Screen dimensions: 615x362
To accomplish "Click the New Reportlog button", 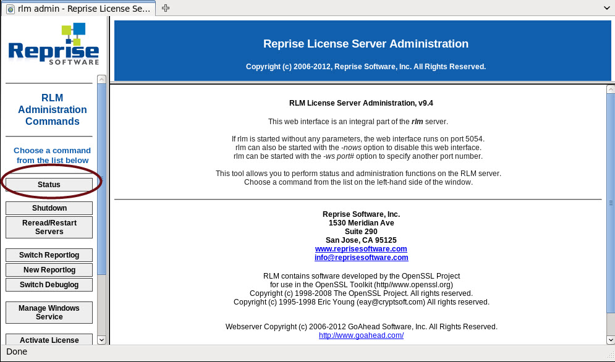I will tap(49, 270).
